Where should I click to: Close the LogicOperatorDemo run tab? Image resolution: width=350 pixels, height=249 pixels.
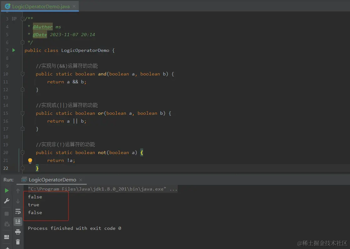81,180
